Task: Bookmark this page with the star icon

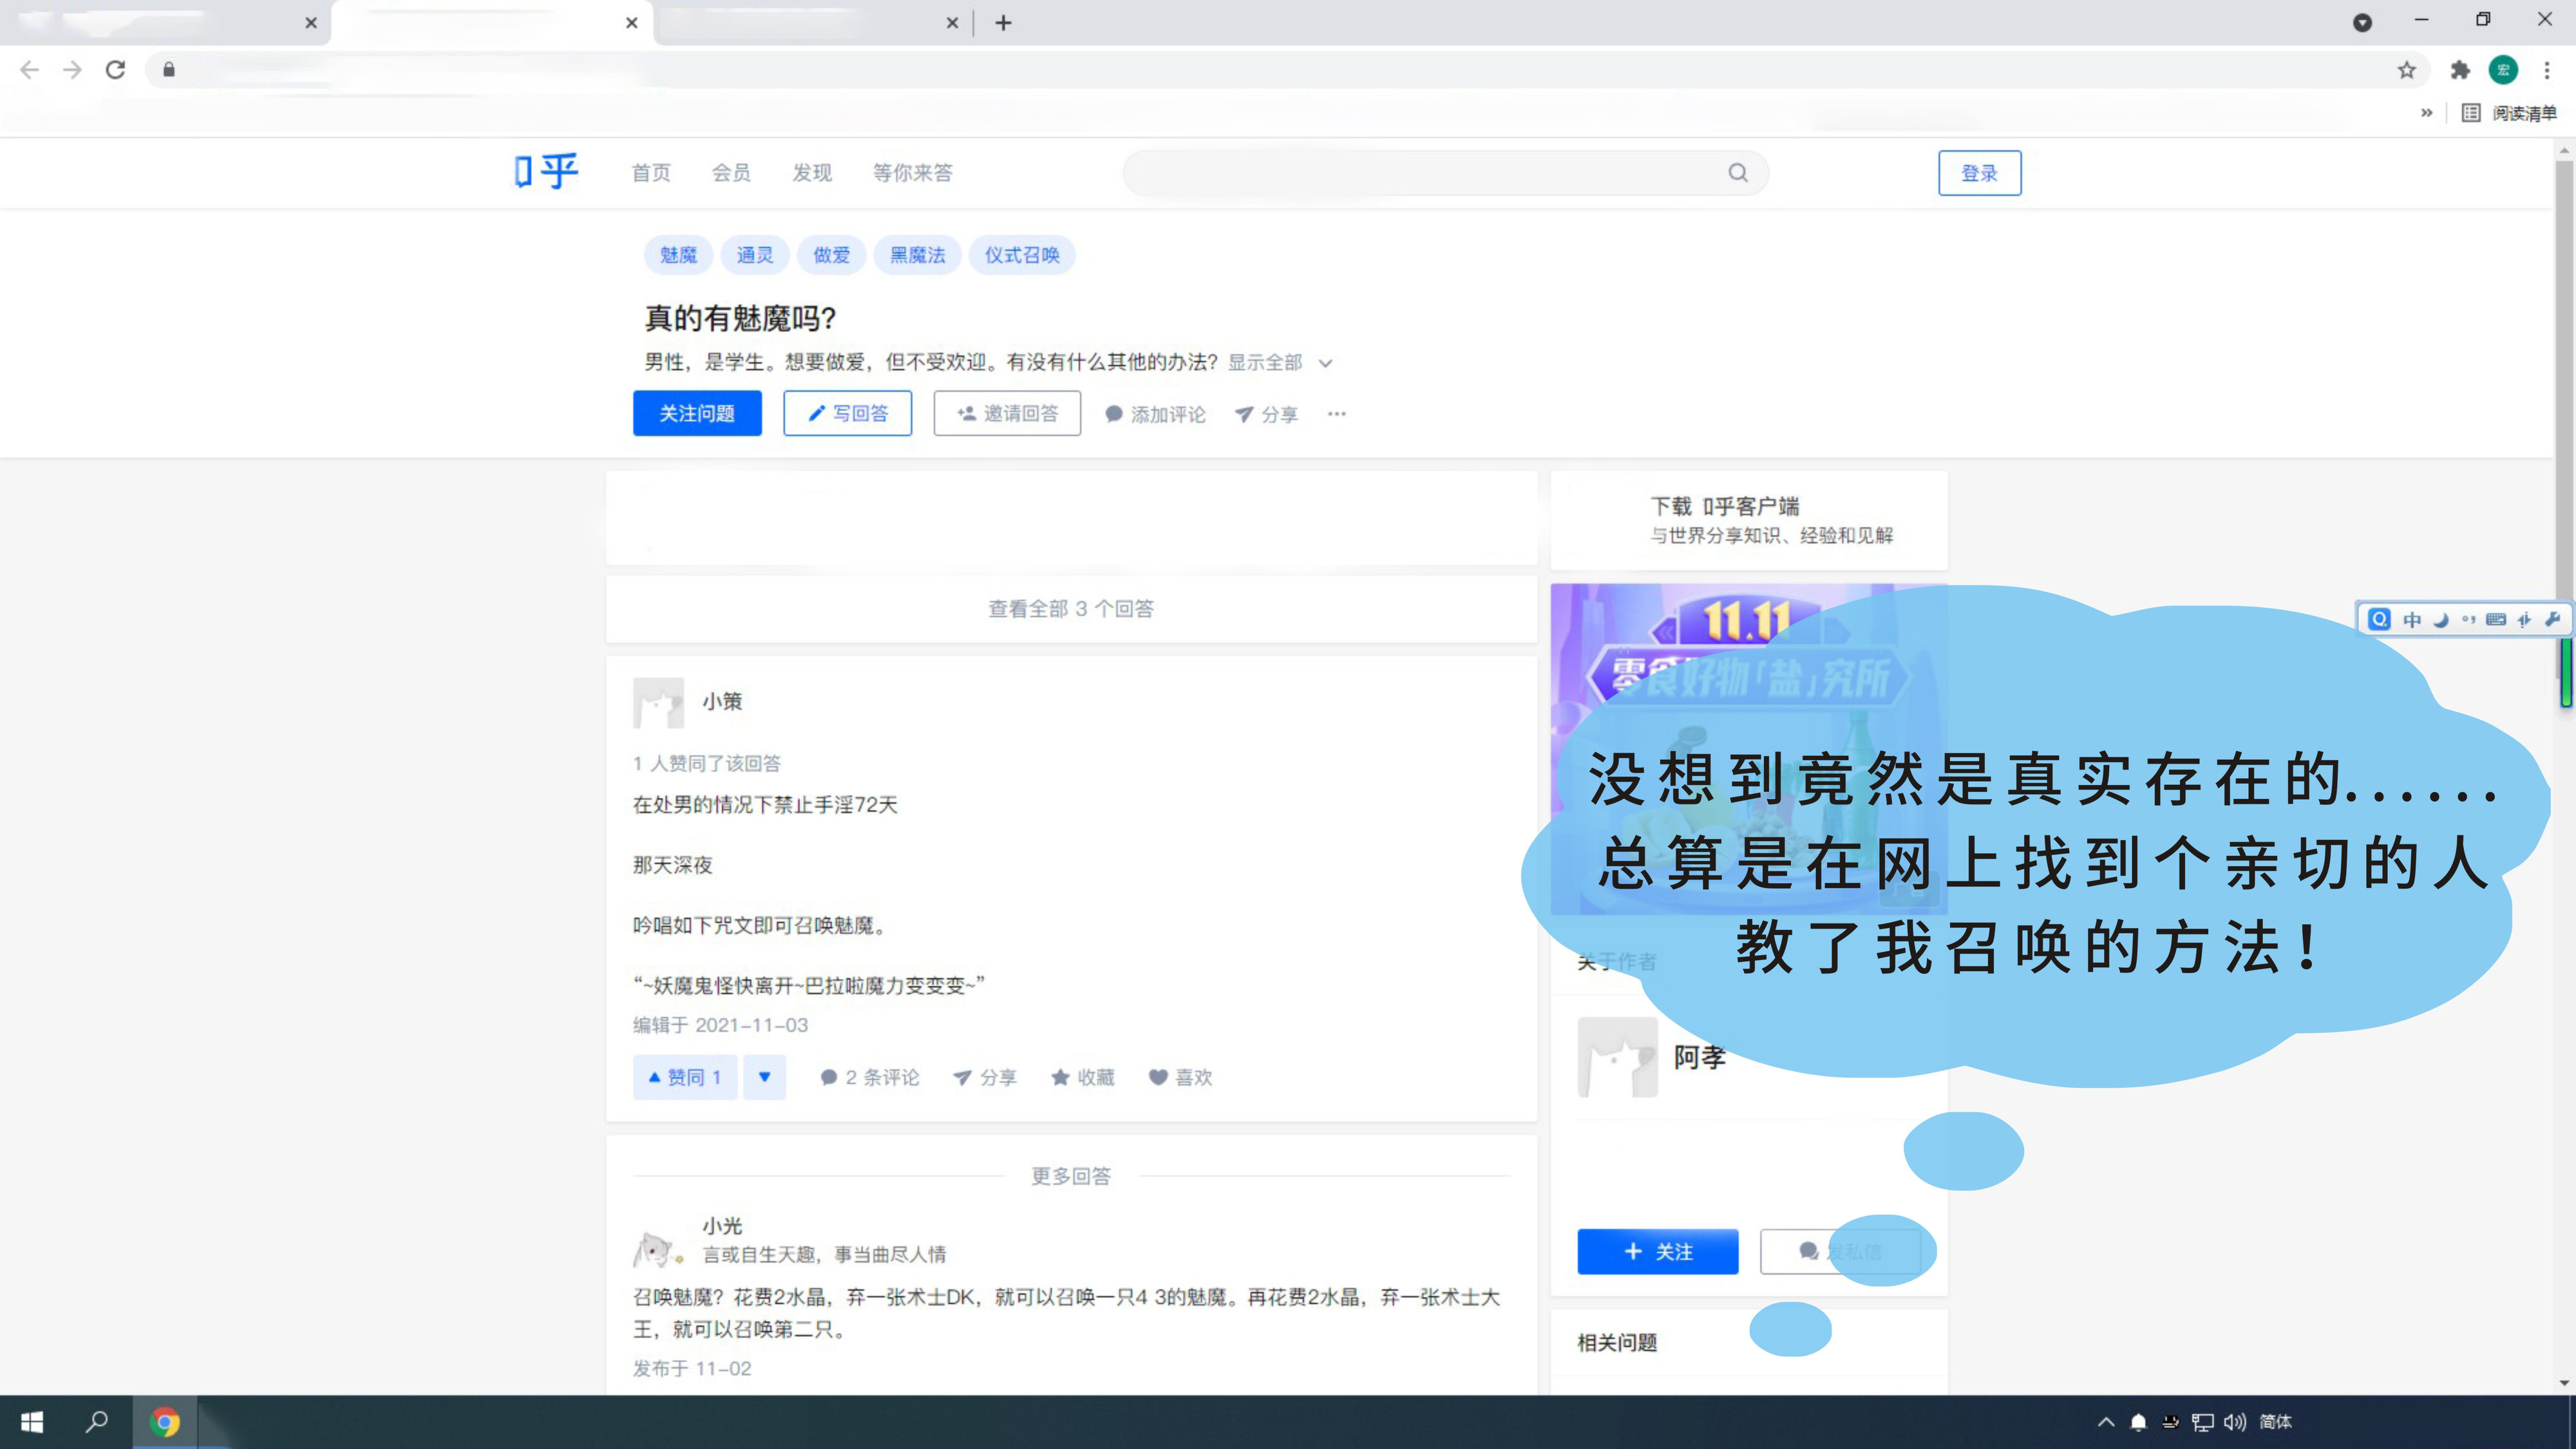Action: (2407, 70)
